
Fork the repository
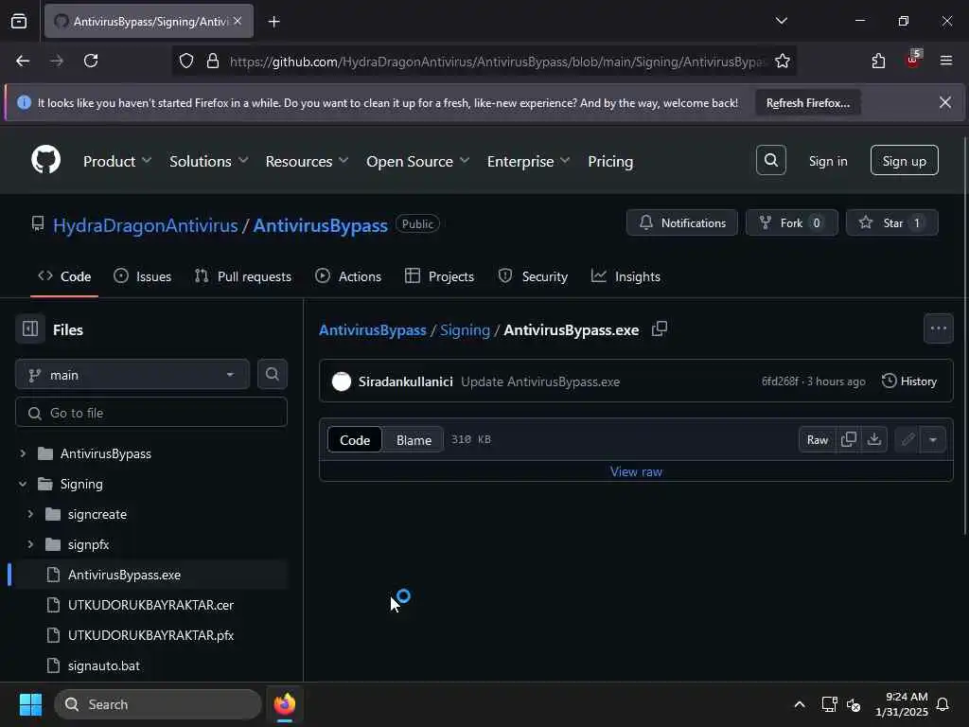click(x=792, y=222)
